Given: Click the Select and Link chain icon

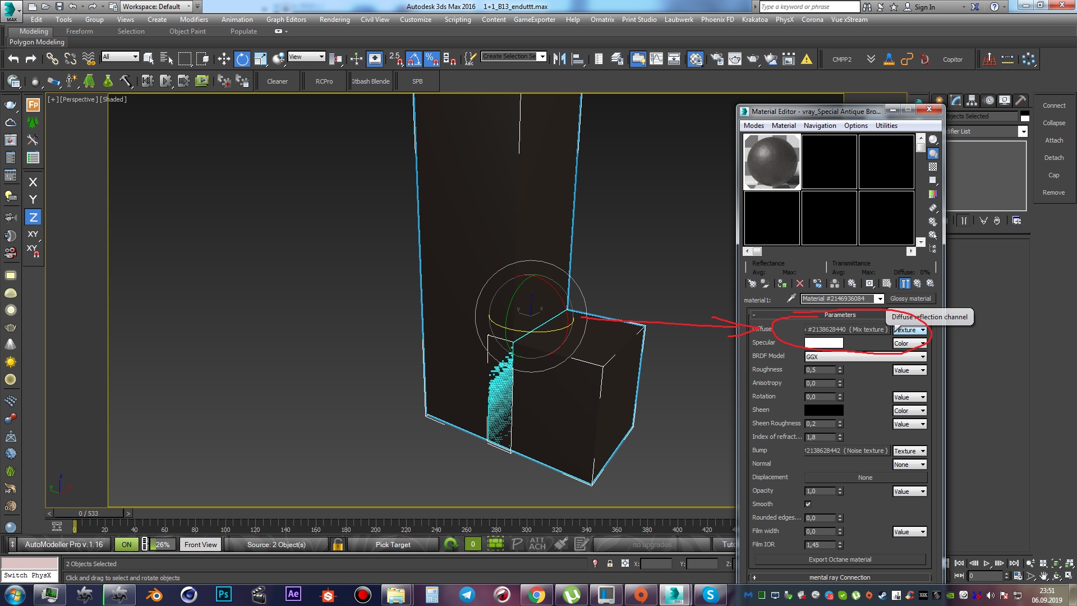Looking at the screenshot, I should click(52, 59).
